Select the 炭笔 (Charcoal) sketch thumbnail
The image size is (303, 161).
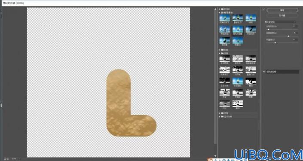[x=224, y=92]
